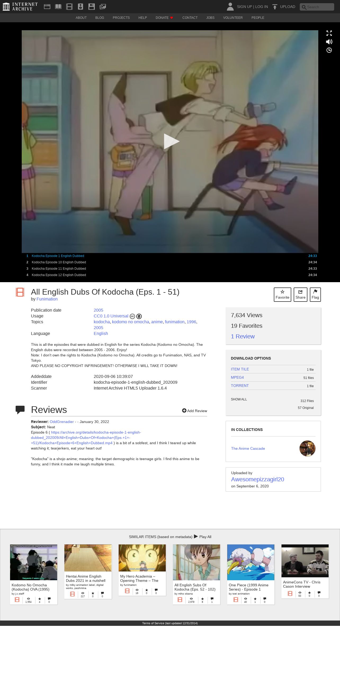Open the Images icon in header
340x681 pixels.
pos(103,7)
